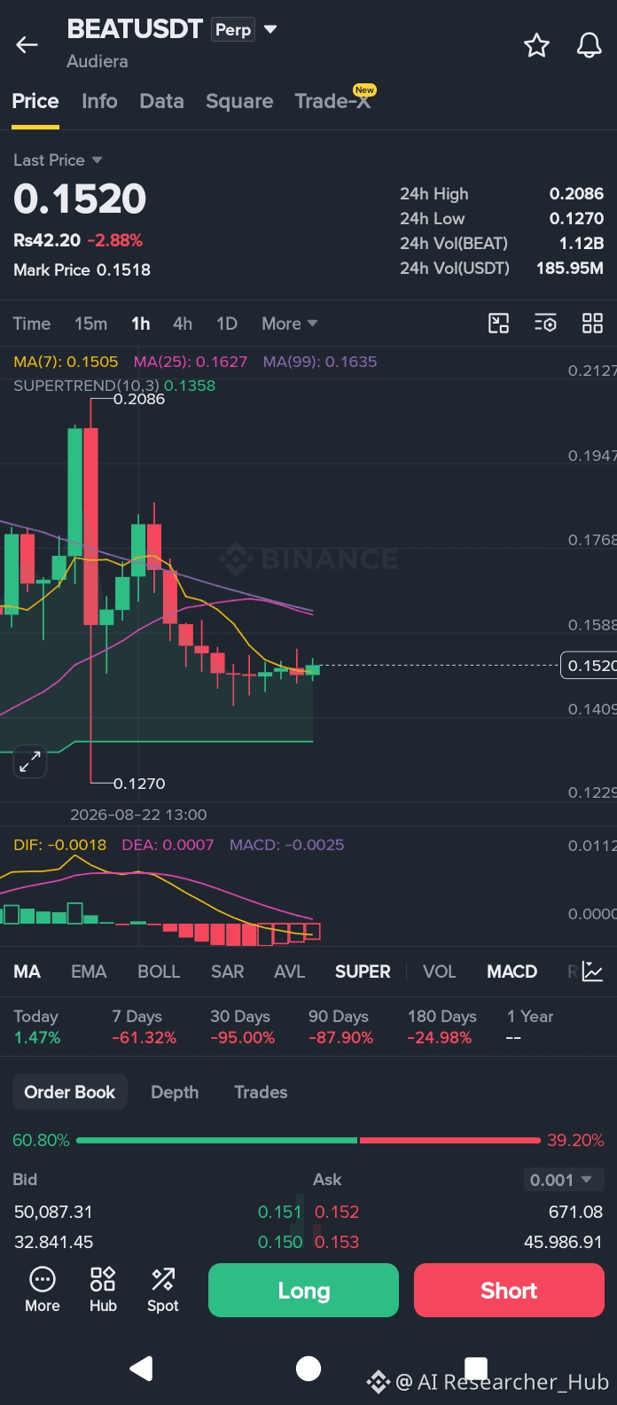Select the 0.152 ask price

[x=337, y=1212]
